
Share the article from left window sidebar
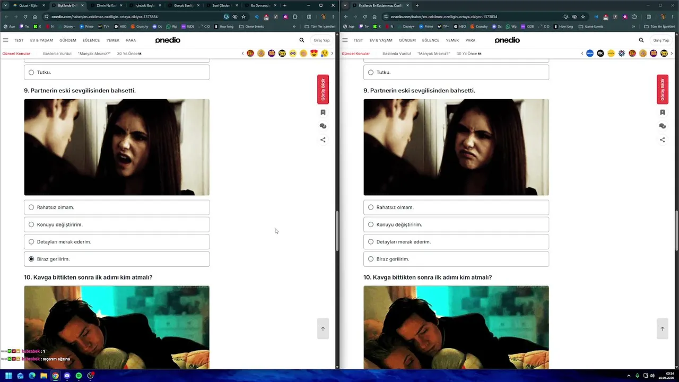pyautogui.click(x=323, y=140)
